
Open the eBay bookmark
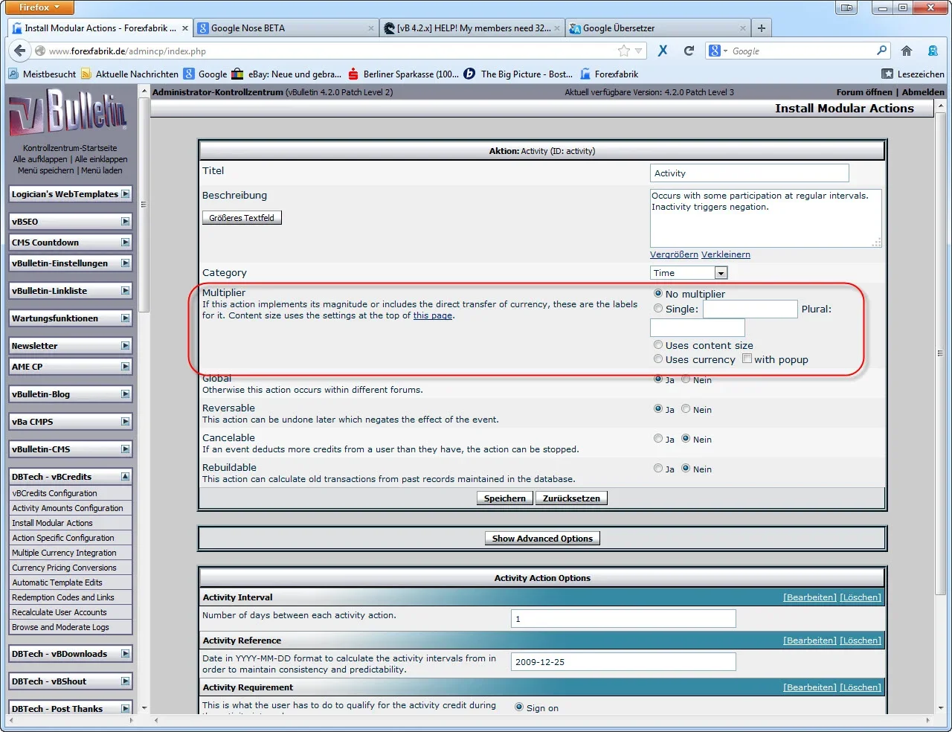point(286,74)
